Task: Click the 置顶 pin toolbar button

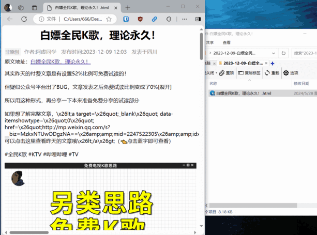Action: pos(227,73)
